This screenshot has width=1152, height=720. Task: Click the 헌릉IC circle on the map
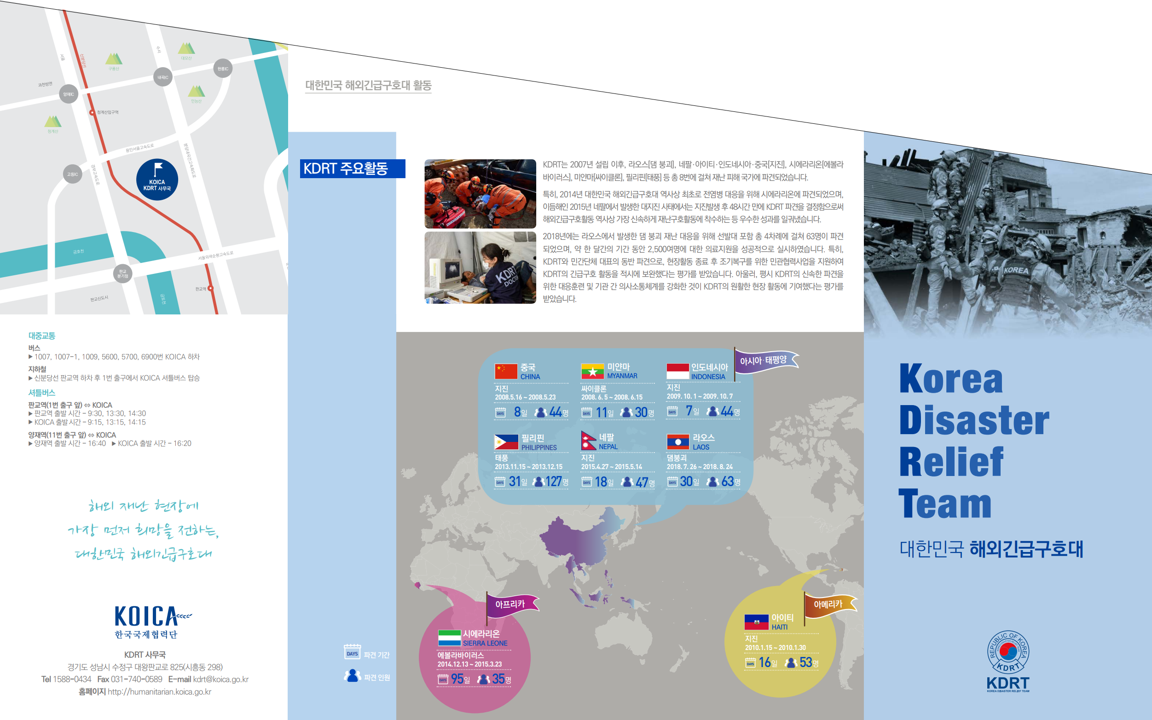click(x=223, y=69)
